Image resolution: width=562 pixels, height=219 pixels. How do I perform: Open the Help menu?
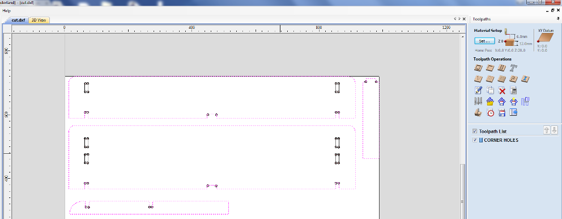(6, 11)
